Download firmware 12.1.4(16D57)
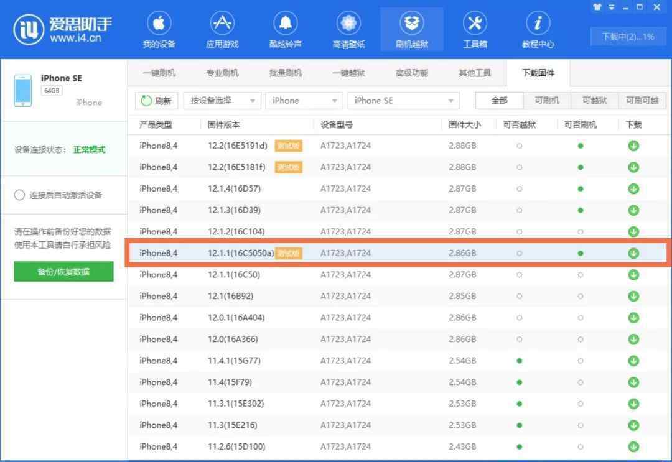672x462 pixels. [633, 188]
